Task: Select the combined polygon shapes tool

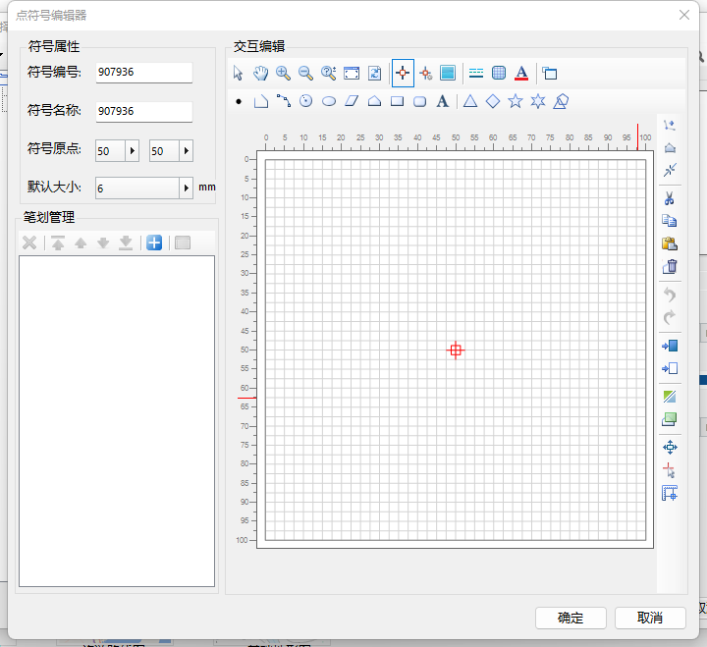Action: (561, 101)
